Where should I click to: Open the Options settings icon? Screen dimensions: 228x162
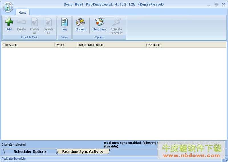coord(81,22)
